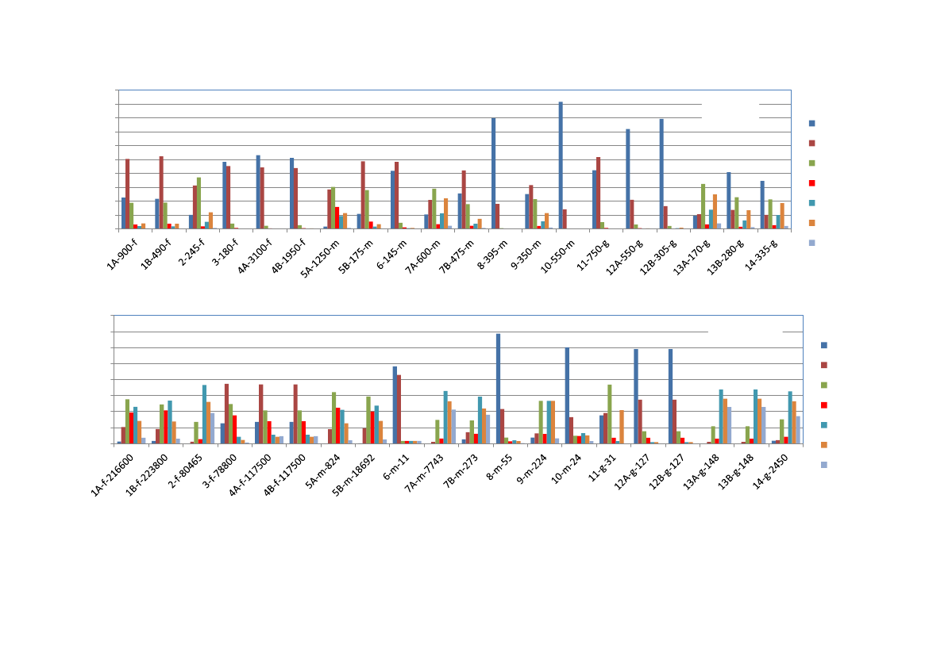Select the 1A-f-216600 axis label
Screen dimensions: 929x656
[114, 473]
